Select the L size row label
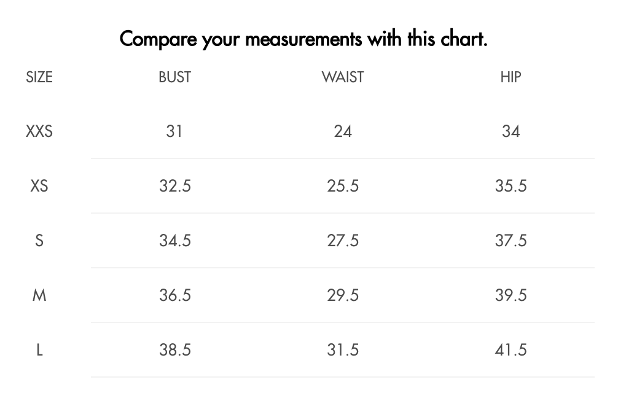The height and width of the screenshot is (393, 618). pos(39,350)
